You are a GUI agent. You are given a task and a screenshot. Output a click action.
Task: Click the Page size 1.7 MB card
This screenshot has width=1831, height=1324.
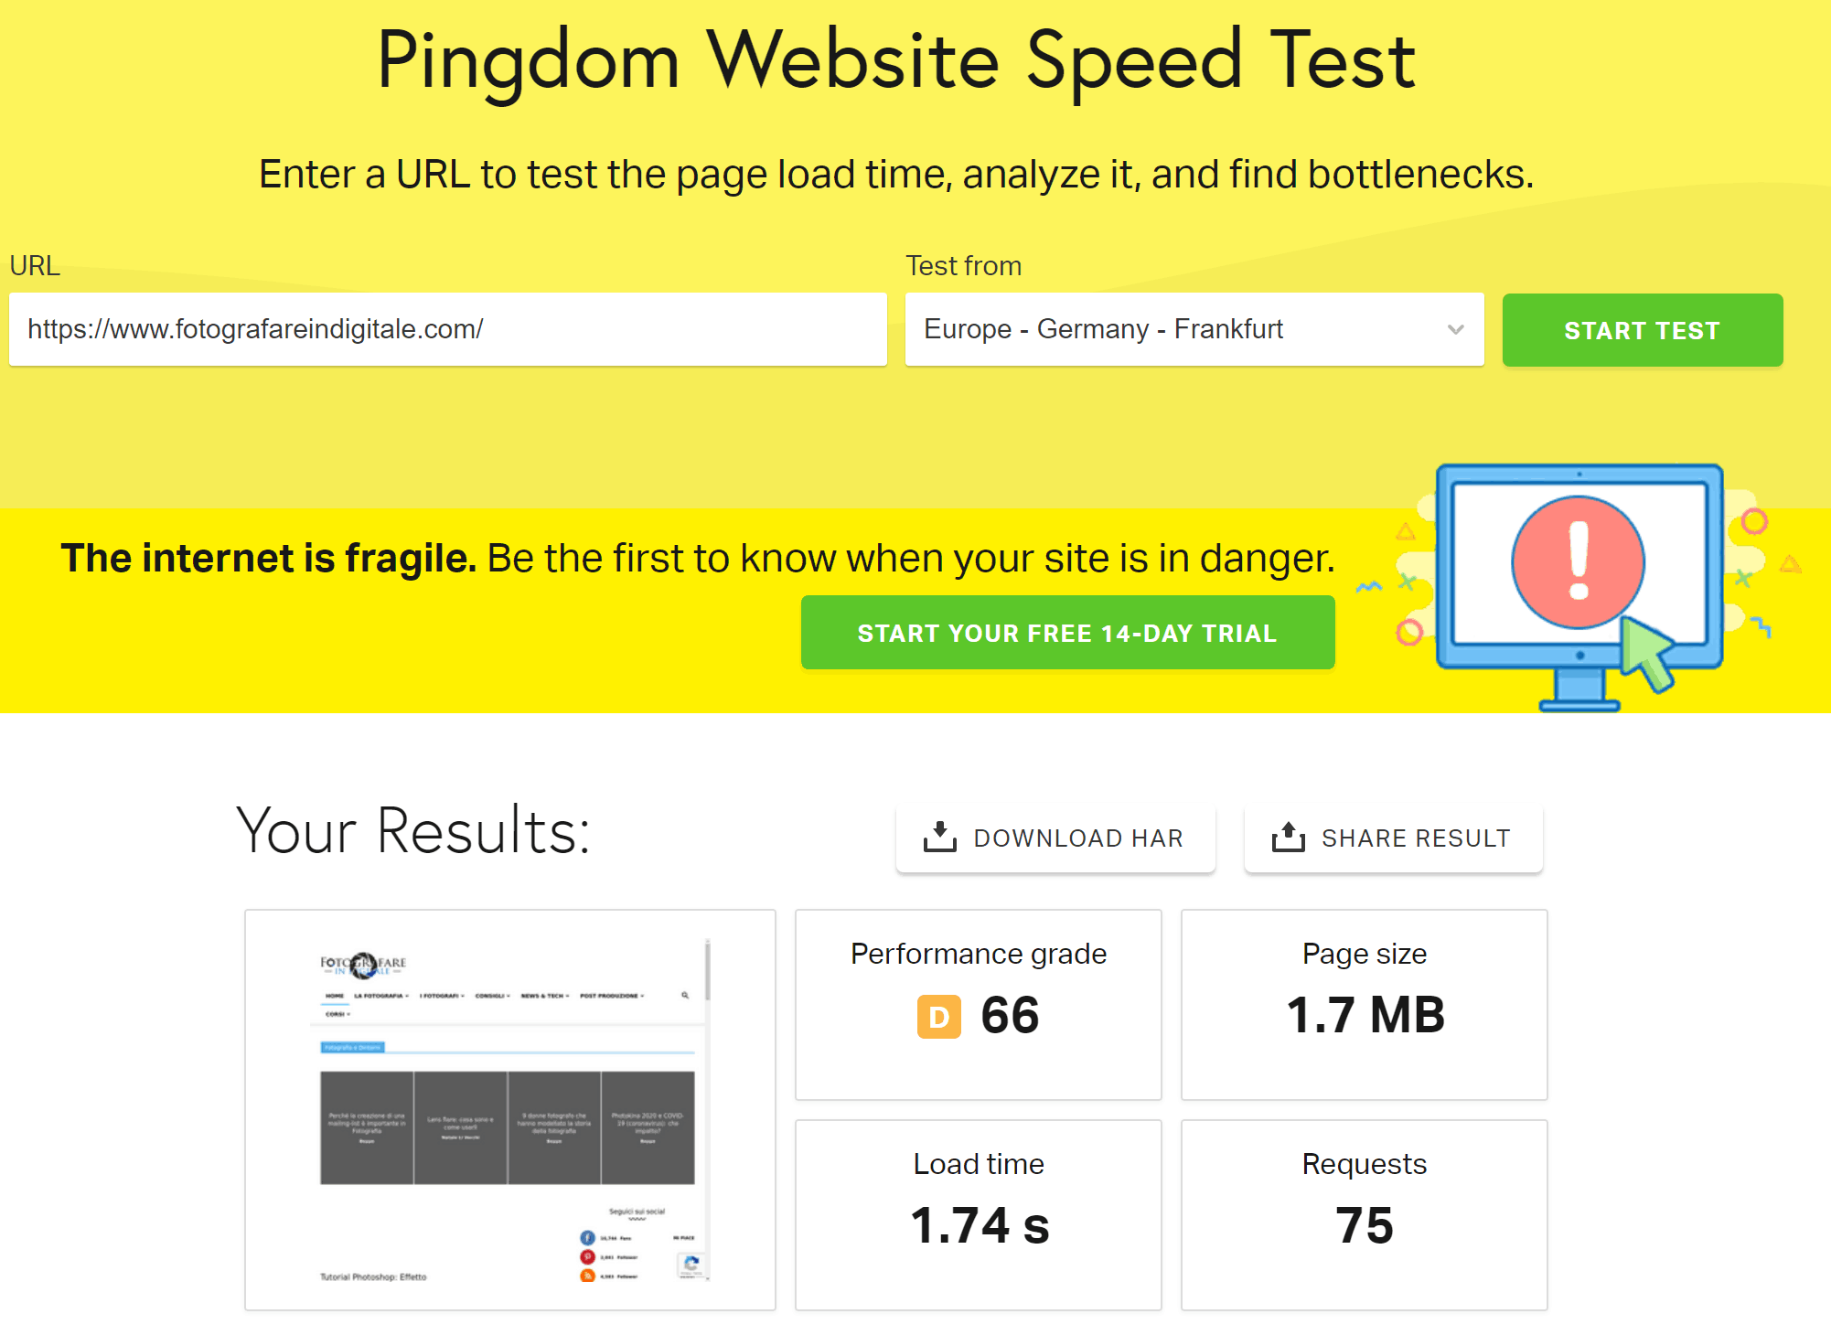pos(1364,1004)
